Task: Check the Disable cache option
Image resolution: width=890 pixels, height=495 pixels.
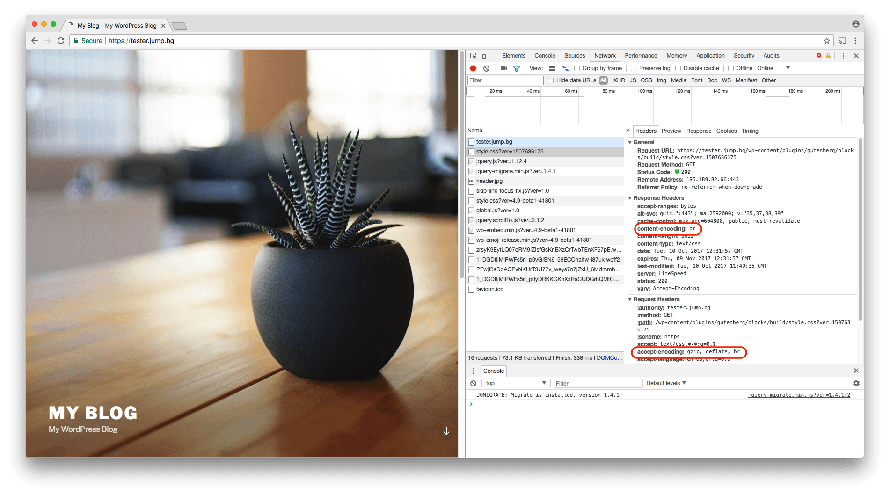Action: [678, 68]
